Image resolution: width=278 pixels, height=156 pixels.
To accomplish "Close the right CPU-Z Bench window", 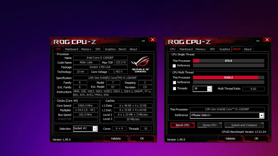I will point(267,40).
